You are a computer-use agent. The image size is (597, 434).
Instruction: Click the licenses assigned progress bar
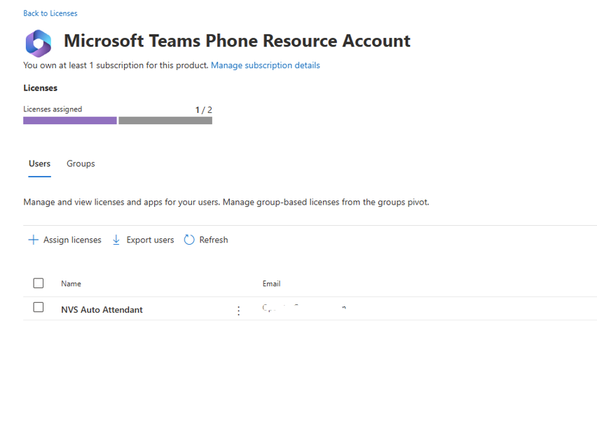tap(118, 121)
